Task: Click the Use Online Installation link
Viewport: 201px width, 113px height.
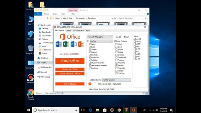Action: click(70, 54)
